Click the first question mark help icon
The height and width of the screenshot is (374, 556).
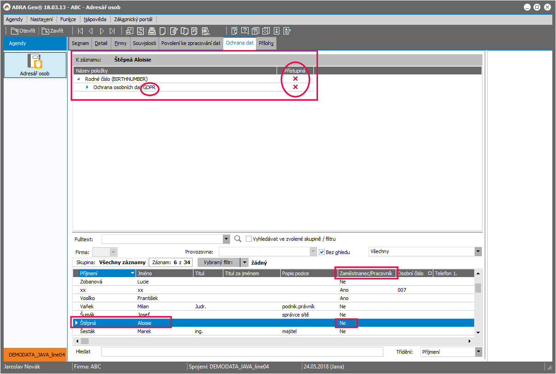click(234, 31)
